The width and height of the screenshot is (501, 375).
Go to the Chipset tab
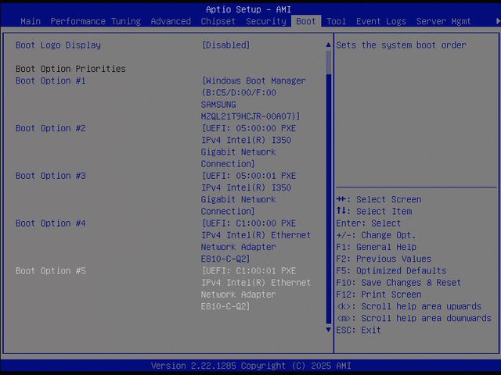pyautogui.click(x=218, y=21)
